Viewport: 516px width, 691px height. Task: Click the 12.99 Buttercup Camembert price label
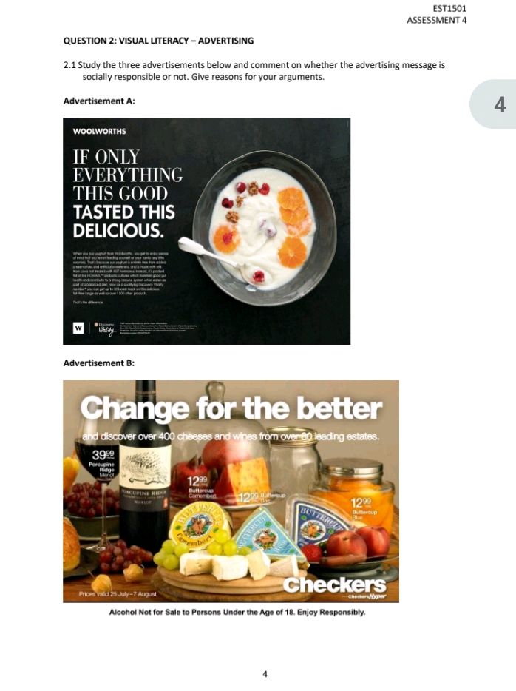[200, 487]
